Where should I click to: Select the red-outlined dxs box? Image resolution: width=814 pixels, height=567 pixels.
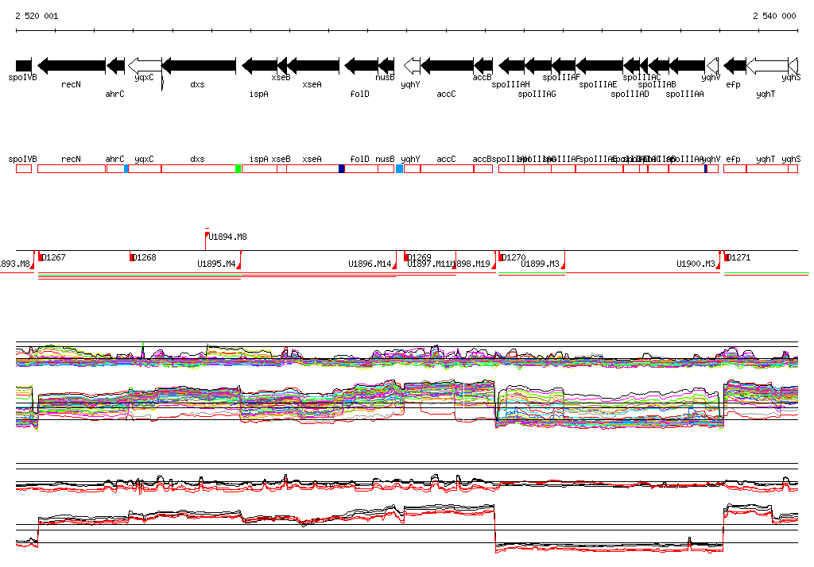click(x=198, y=168)
